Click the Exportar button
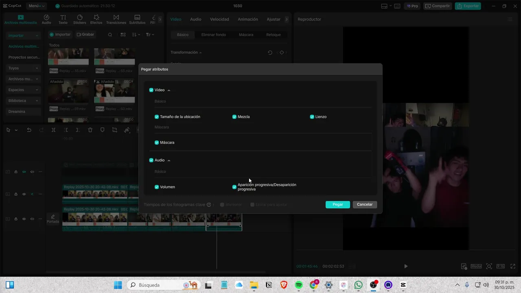 click(x=468, y=6)
